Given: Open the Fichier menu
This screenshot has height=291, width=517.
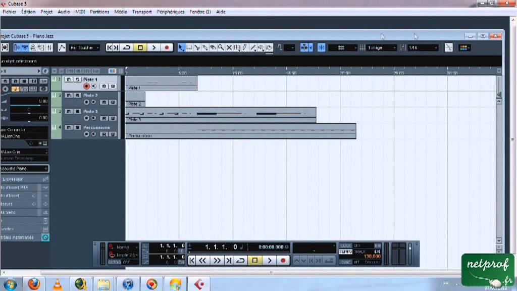Looking at the screenshot, I should point(9,12).
